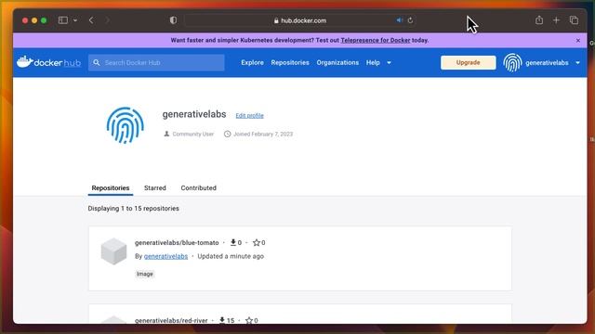Select the Repositories profile tab
The width and height of the screenshot is (595, 334).
pyautogui.click(x=111, y=187)
